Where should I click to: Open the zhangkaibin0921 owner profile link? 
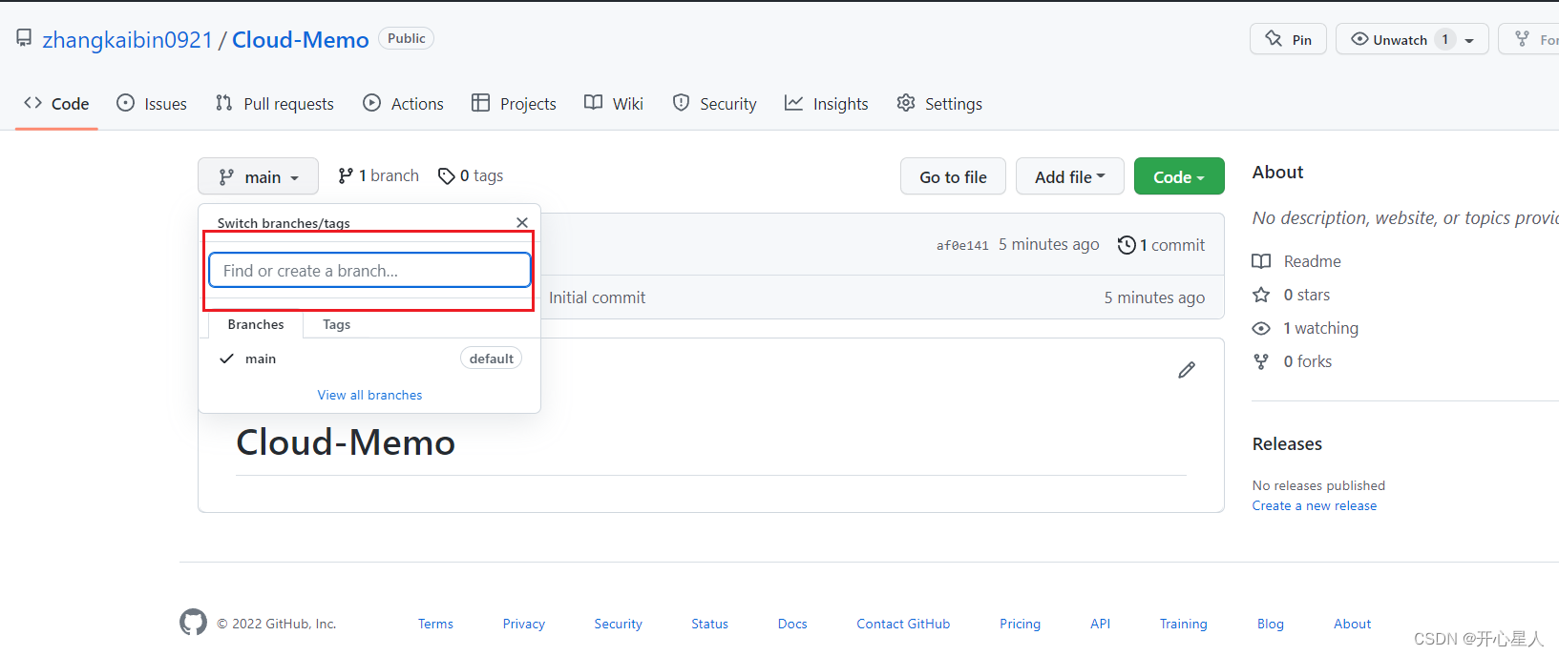[x=127, y=40]
